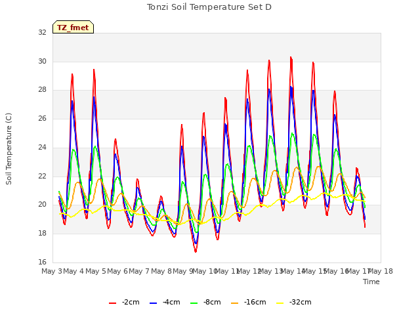Screen dimensions: 420x315
Task: Click the blue -4cm legend color marker
Action: click(153, 303)
